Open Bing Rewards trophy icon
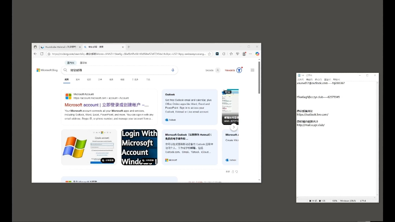The image size is (395, 222). 239,70
